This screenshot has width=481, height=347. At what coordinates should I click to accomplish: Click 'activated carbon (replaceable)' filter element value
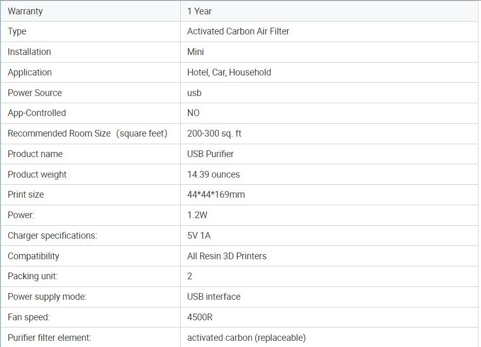(246, 338)
